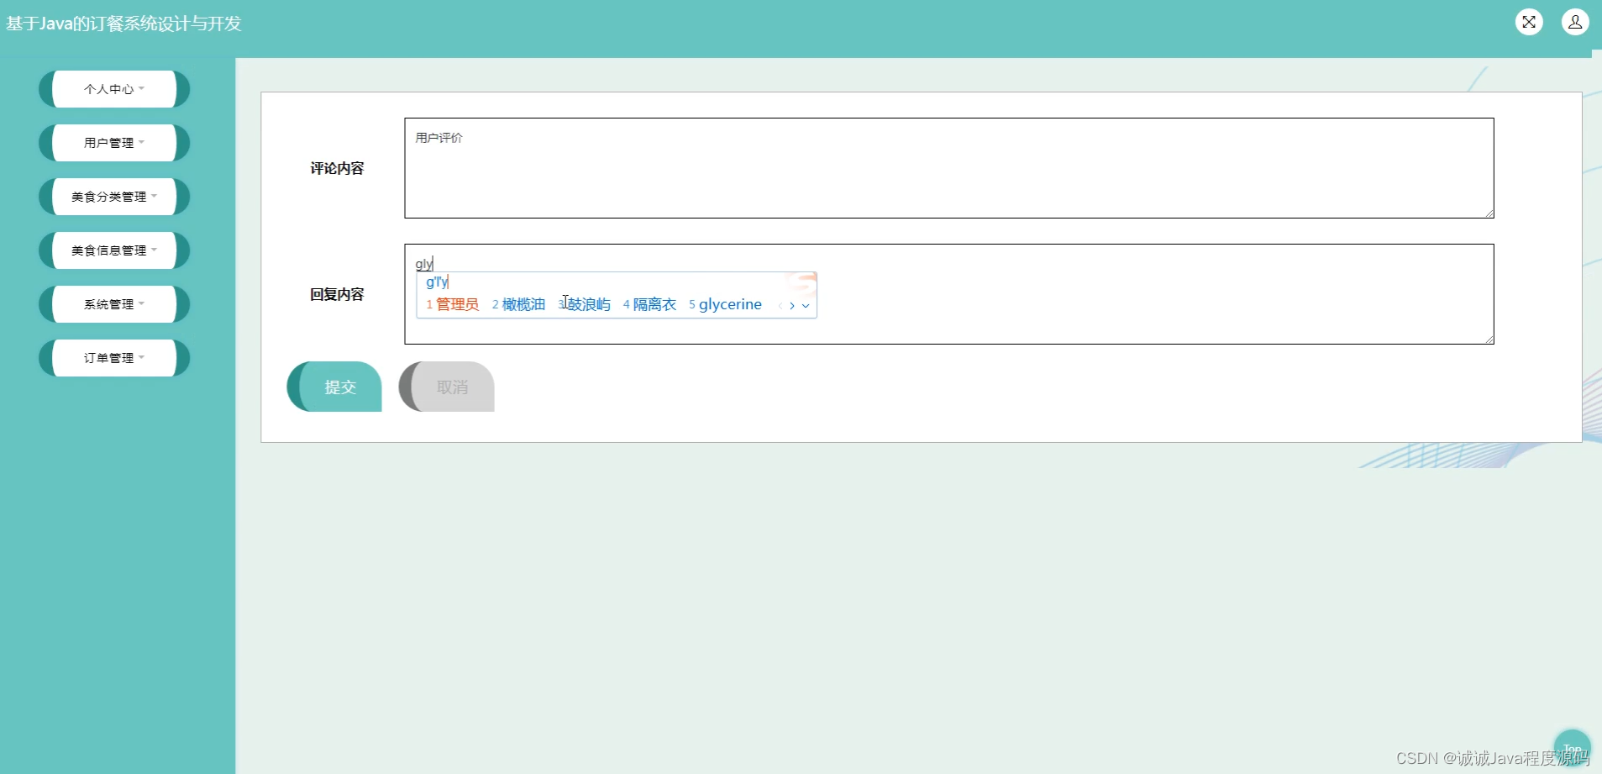
Task: Go to previous IME candidate page
Action: click(780, 306)
